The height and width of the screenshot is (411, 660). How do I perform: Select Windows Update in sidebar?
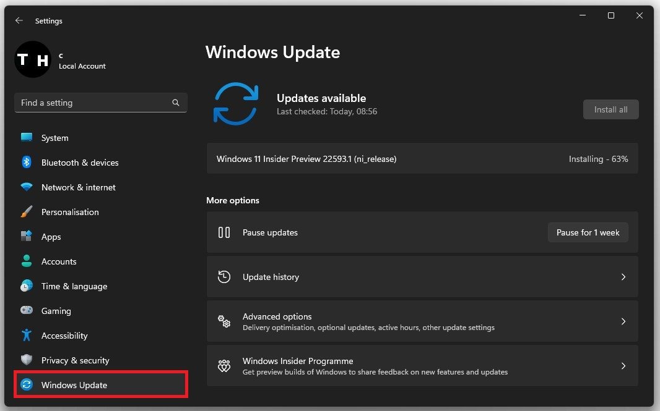coord(101,384)
